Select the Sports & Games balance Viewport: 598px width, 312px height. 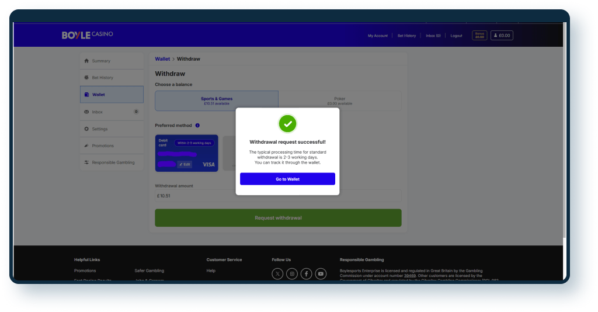click(x=217, y=100)
